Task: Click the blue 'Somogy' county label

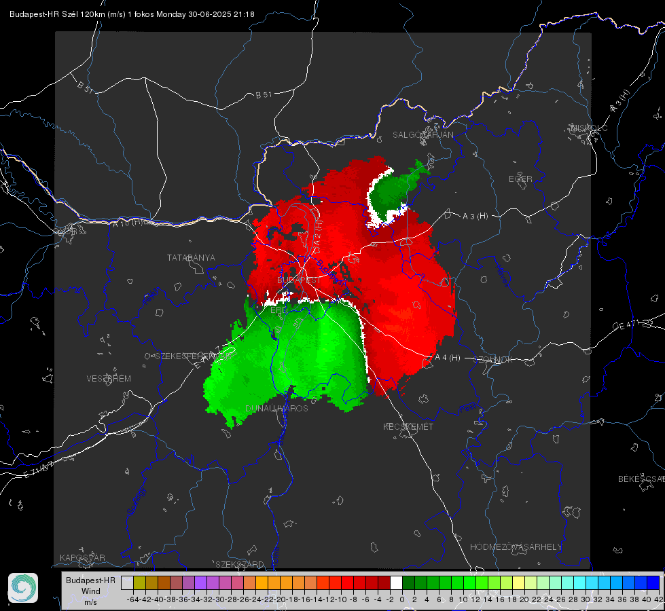Action: [x=136, y=501]
